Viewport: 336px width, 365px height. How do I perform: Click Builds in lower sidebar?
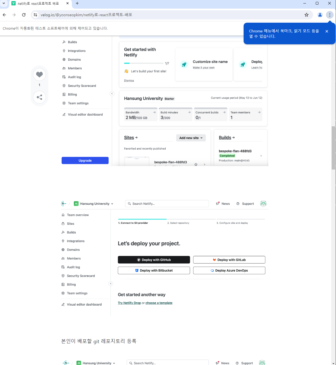tap(69, 232)
